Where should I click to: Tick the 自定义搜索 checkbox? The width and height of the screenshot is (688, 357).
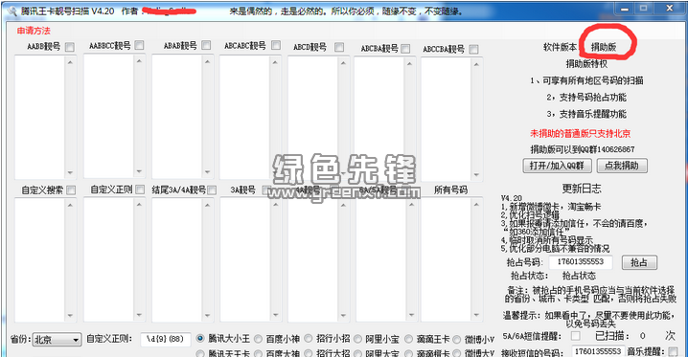(x=71, y=190)
